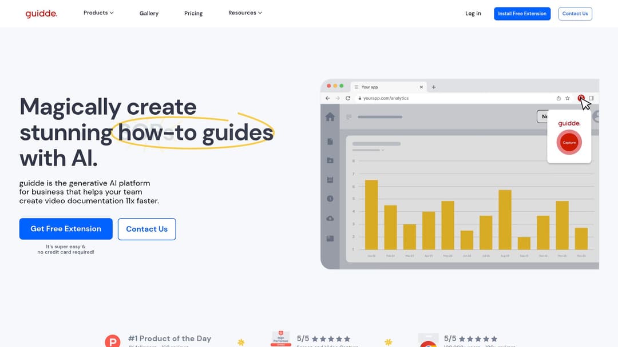Click the Product Hunt badge icon

(x=113, y=341)
